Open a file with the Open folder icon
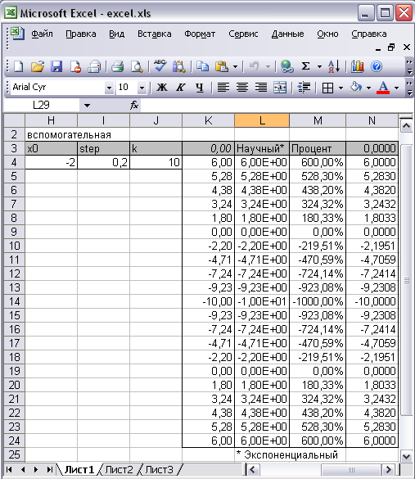Screen dimensions: 415x479 [x=38, y=66]
